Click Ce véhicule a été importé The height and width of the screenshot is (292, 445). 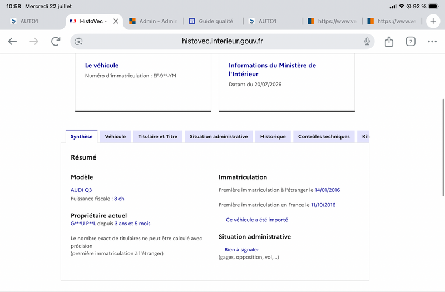coord(256,220)
